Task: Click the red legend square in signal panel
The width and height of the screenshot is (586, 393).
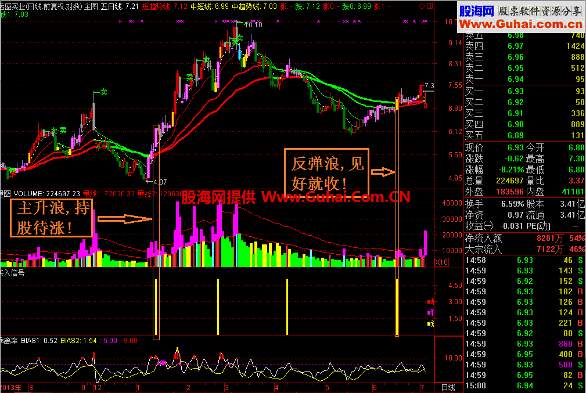Action: pos(429,302)
